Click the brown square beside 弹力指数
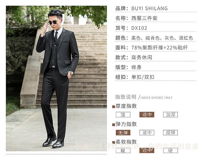 (113, 125)
